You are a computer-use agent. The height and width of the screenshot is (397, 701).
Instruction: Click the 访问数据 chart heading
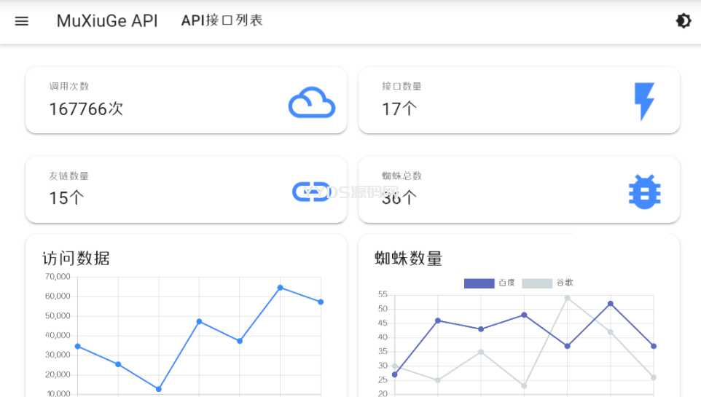click(76, 258)
